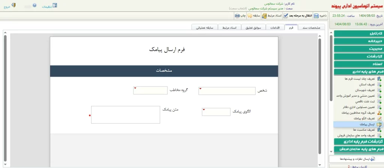Open the سوابق تعلیق tab

coord(253,28)
